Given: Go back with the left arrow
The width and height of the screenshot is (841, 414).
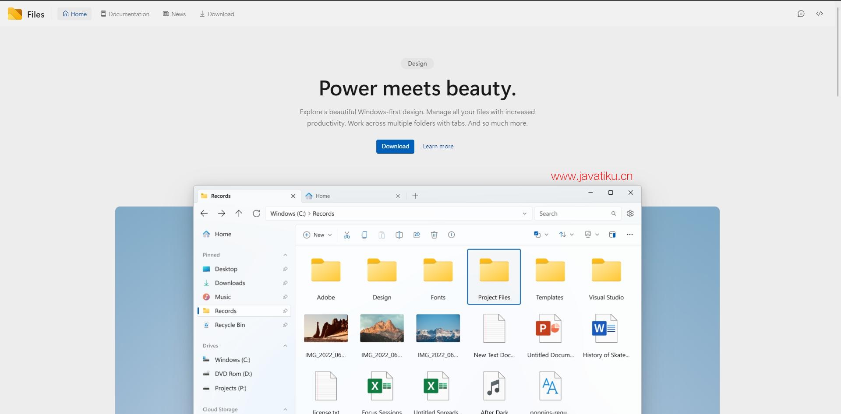Looking at the screenshot, I should tap(204, 214).
